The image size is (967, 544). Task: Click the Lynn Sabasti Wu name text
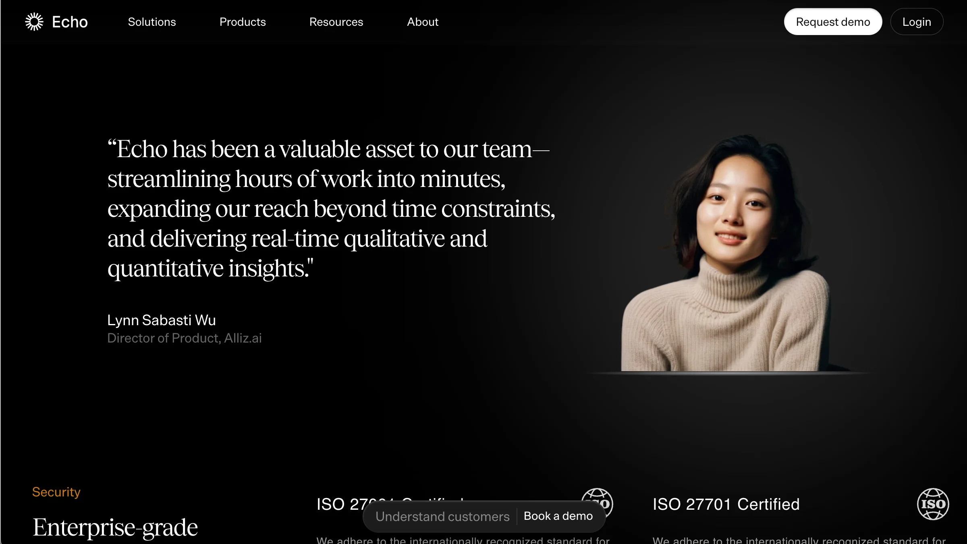(x=162, y=320)
